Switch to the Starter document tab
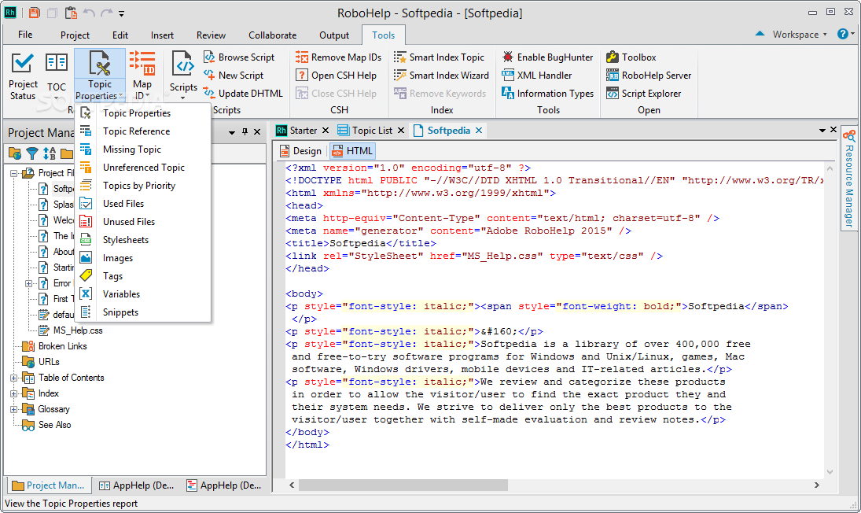Screen dimensions: 861x513 (x=296, y=131)
